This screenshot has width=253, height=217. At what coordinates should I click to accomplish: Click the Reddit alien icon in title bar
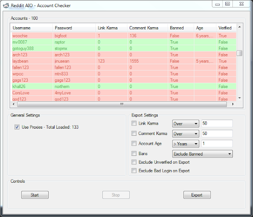click(6, 6)
